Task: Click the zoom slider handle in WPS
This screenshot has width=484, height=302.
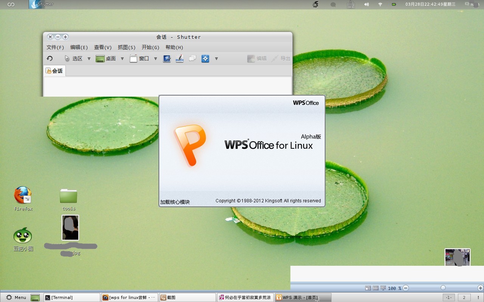Action: tap(443, 288)
